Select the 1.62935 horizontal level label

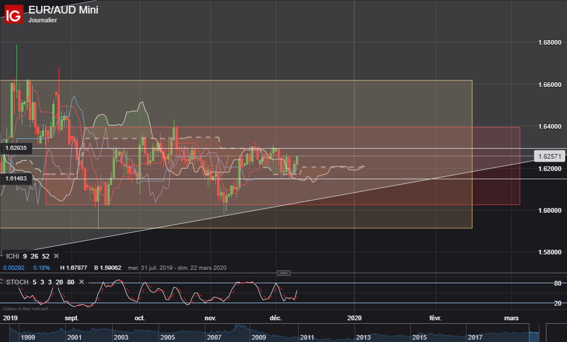coord(16,149)
